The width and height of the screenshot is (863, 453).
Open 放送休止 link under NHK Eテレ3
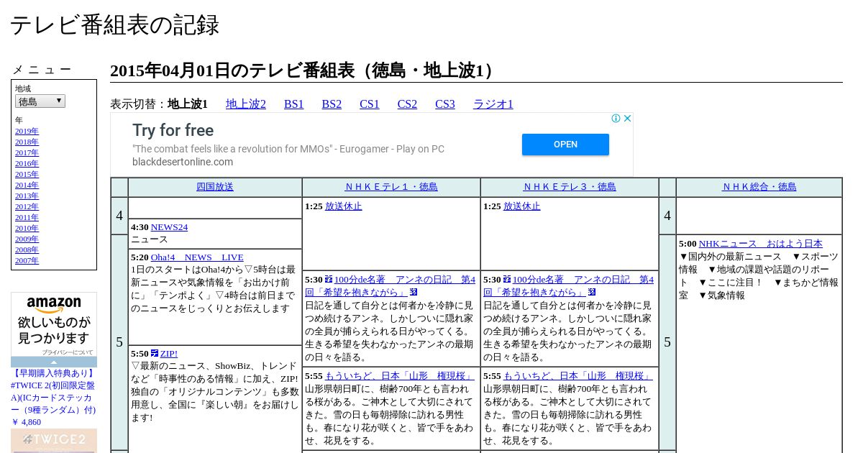click(522, 206)
